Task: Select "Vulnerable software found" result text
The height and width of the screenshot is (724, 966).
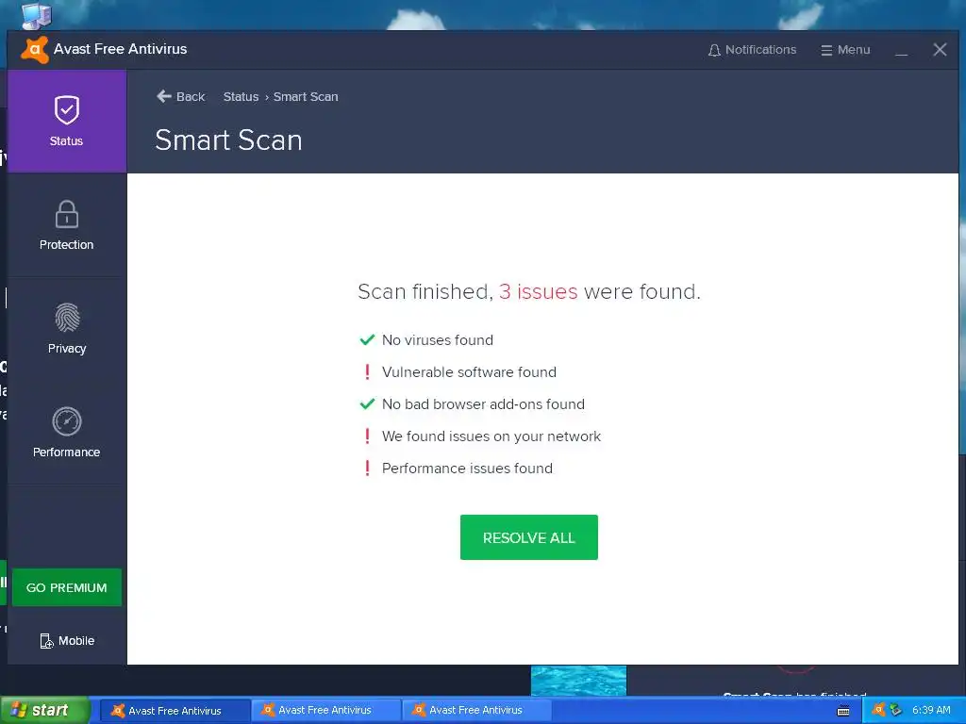Action: point(469,371)
